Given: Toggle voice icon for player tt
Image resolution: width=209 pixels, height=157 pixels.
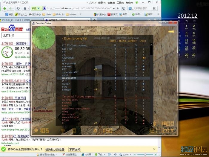Looking at the screenshot, I should [x=143, y=123].
